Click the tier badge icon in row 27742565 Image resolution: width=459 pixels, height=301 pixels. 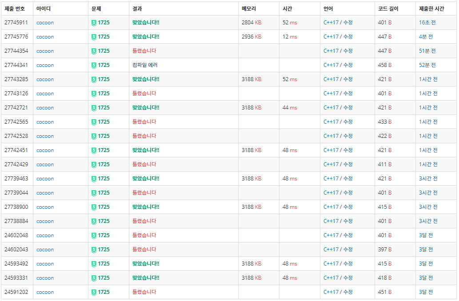point(94,122)
